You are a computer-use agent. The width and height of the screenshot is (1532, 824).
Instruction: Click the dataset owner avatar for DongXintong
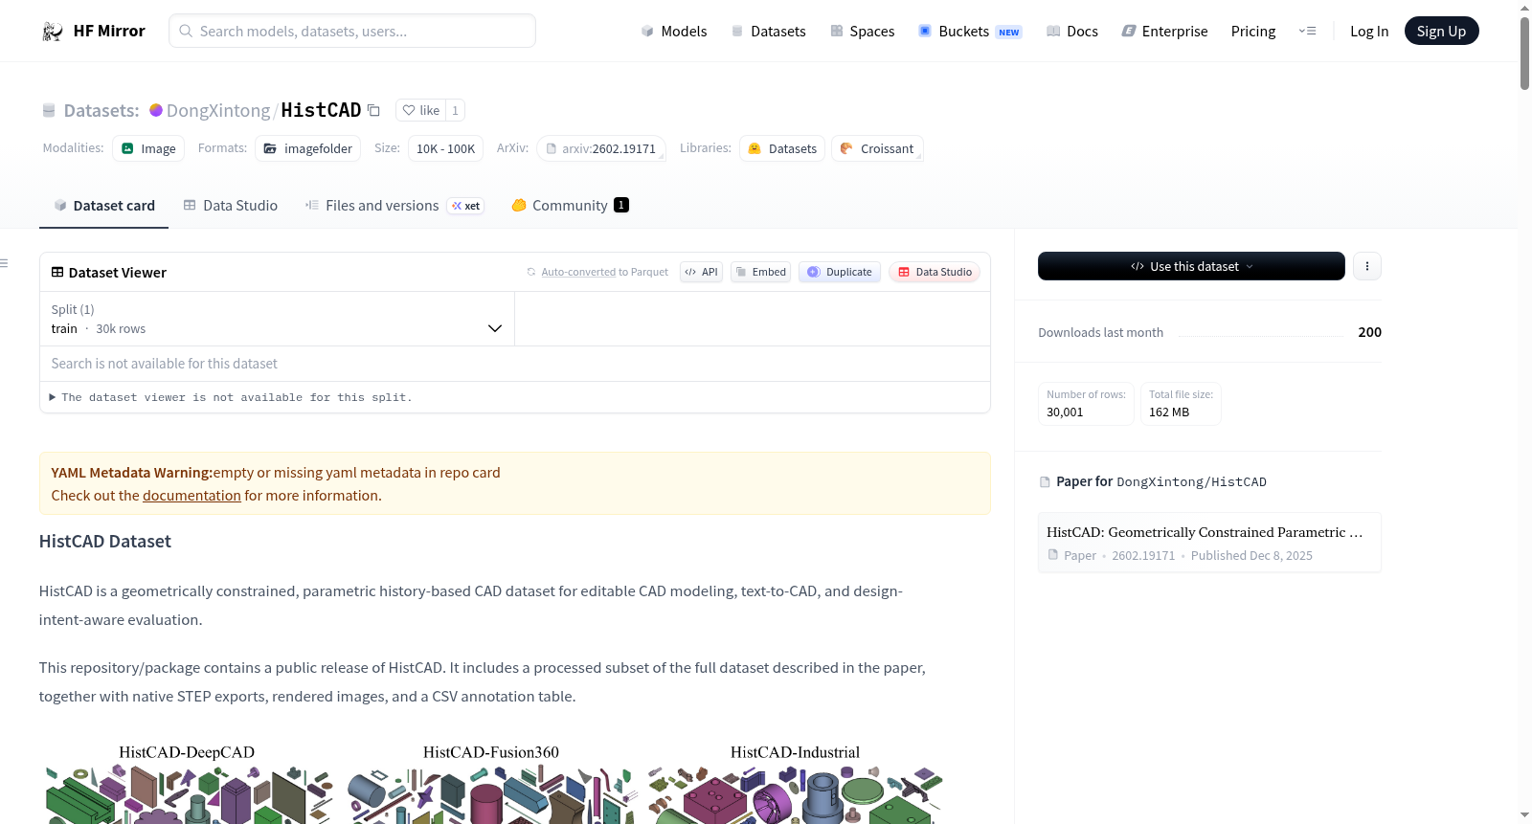pyautogui.click(x=156, y=110)
